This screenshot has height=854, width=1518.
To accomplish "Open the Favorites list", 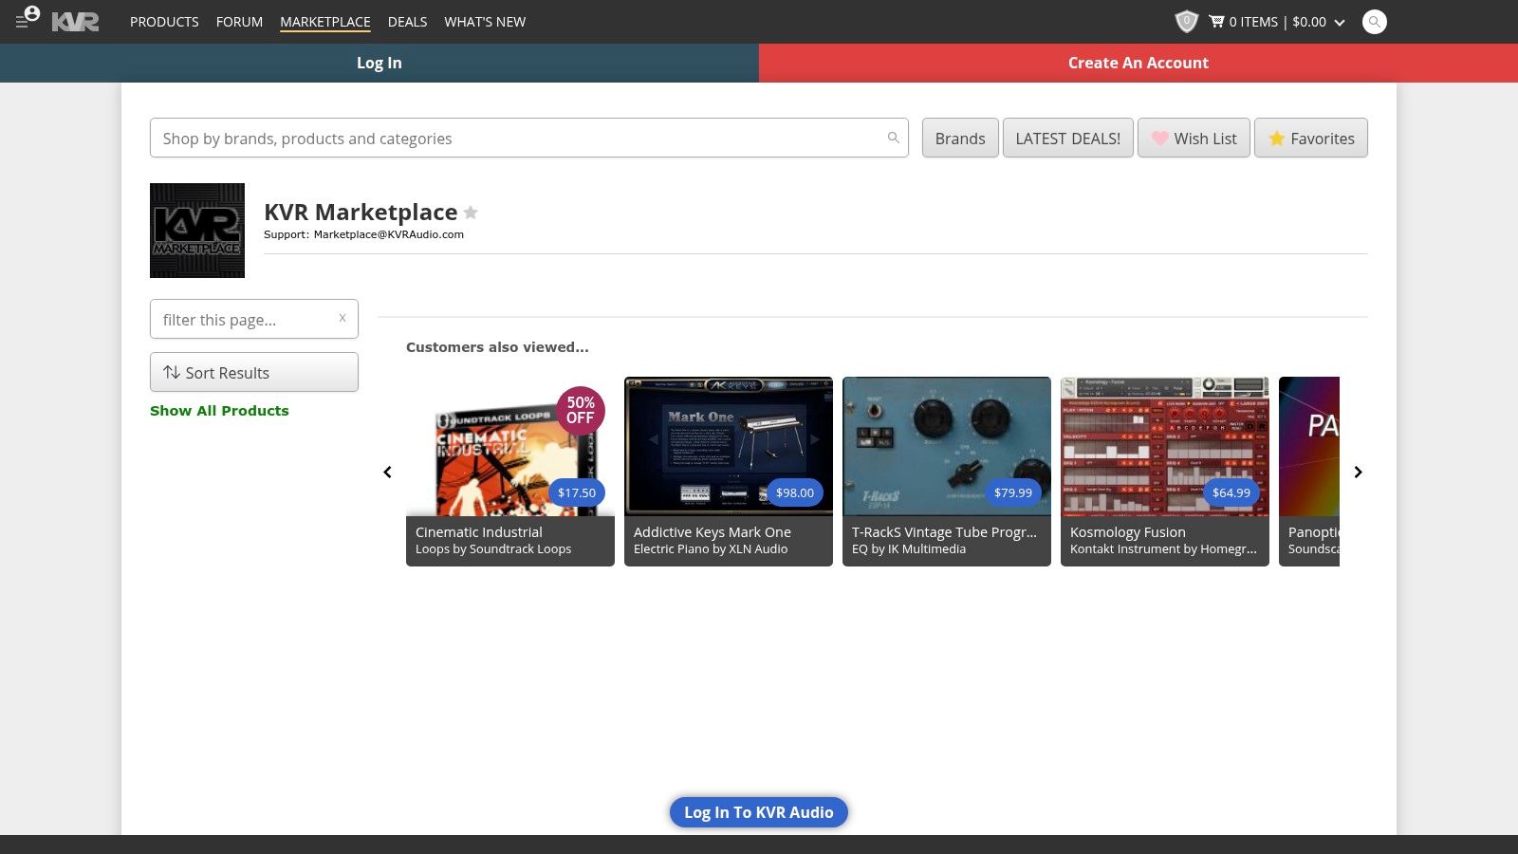I will tap(1310, 138).
